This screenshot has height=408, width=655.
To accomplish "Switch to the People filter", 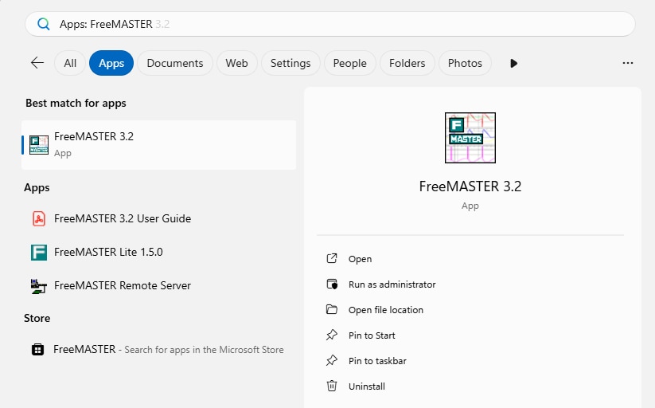I will click(x=349, y=63).
